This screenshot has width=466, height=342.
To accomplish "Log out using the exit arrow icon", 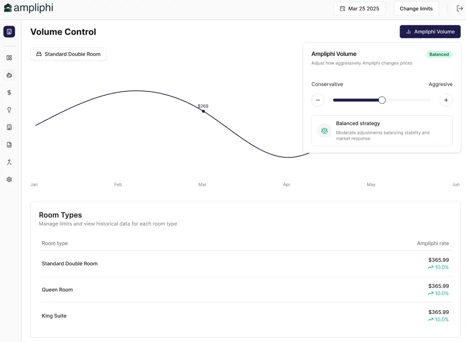I will 459,8.
